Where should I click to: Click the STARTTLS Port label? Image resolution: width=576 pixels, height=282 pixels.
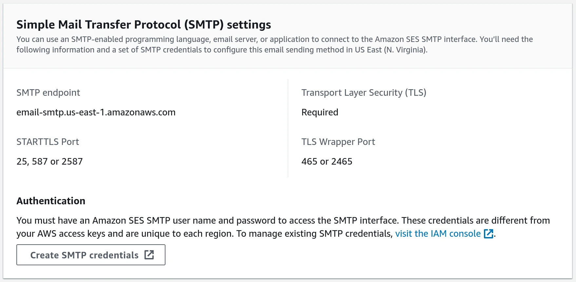pos(48,142)
